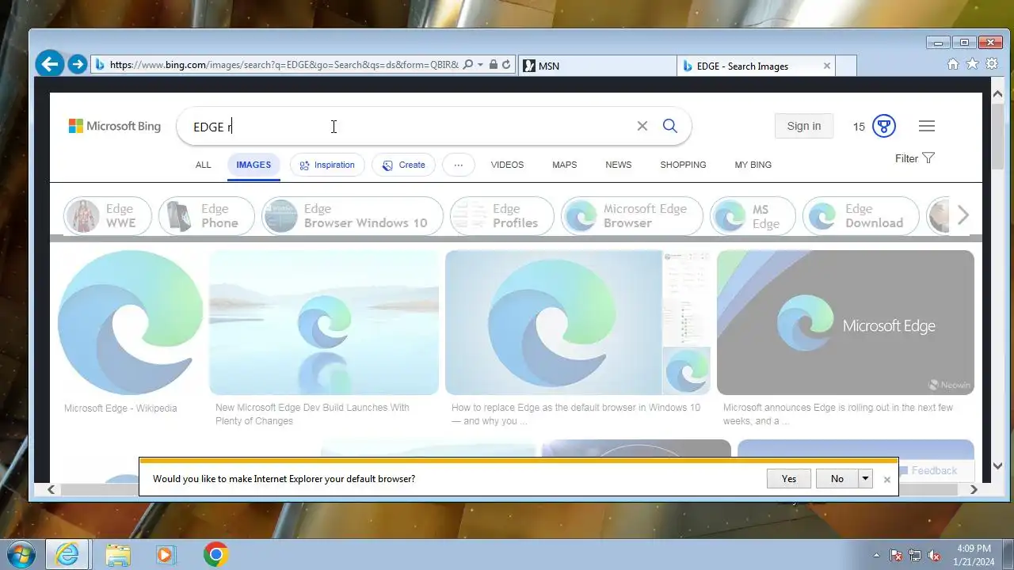
Task: Expand the more options ellipsis pill
Action: [458, 165]
